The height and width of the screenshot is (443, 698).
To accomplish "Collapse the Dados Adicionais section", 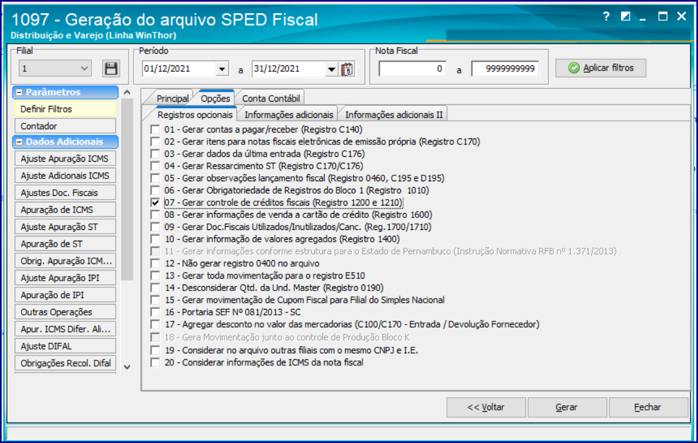I will 19,142.
